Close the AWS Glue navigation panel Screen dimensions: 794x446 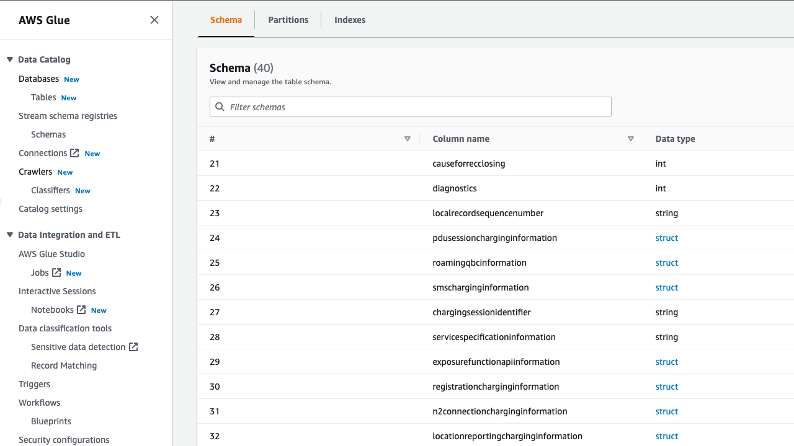[154, 20]
